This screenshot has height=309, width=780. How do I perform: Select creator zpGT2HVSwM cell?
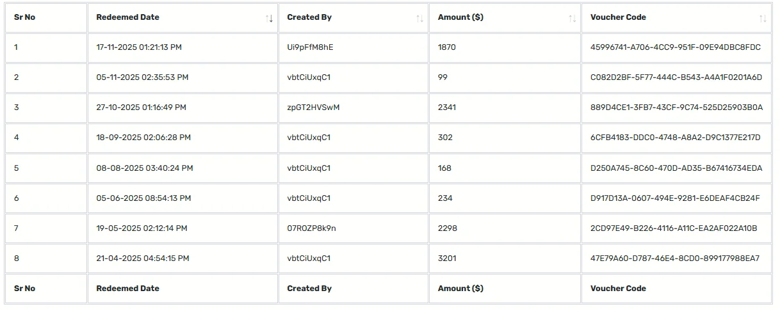353,107
